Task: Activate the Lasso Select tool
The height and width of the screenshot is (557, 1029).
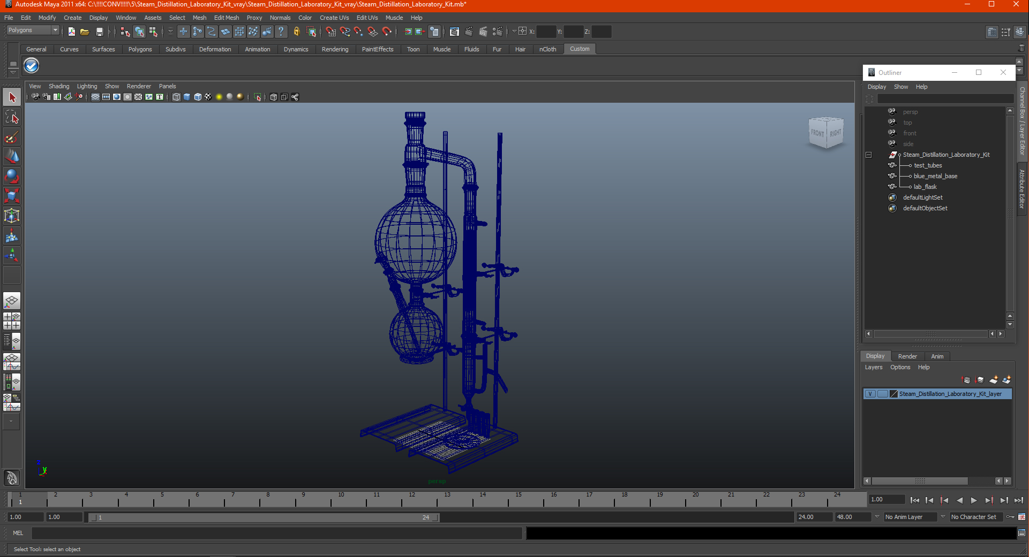Action: click(x=12, y=117)
